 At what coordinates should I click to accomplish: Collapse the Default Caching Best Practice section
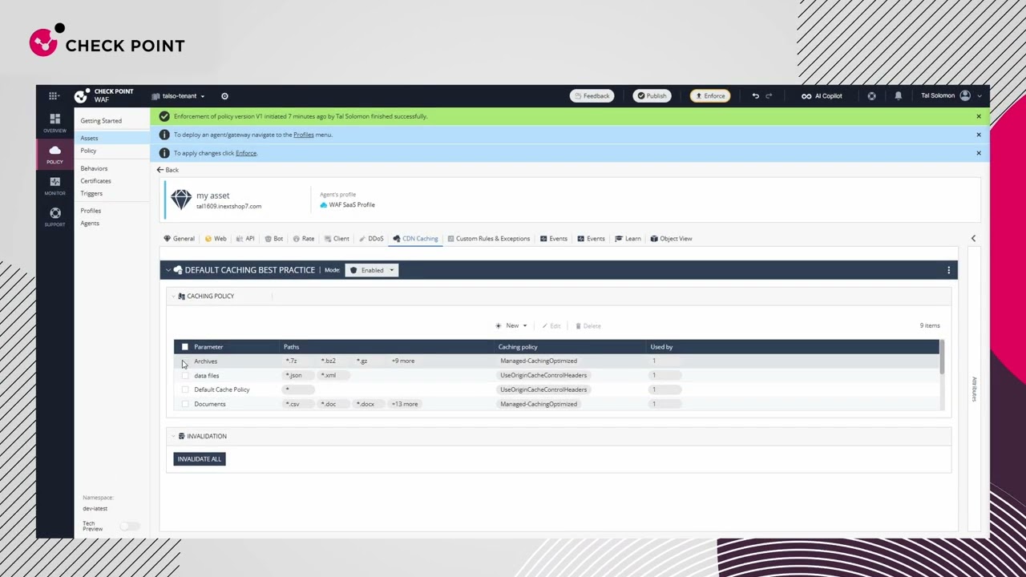point(168,270)
